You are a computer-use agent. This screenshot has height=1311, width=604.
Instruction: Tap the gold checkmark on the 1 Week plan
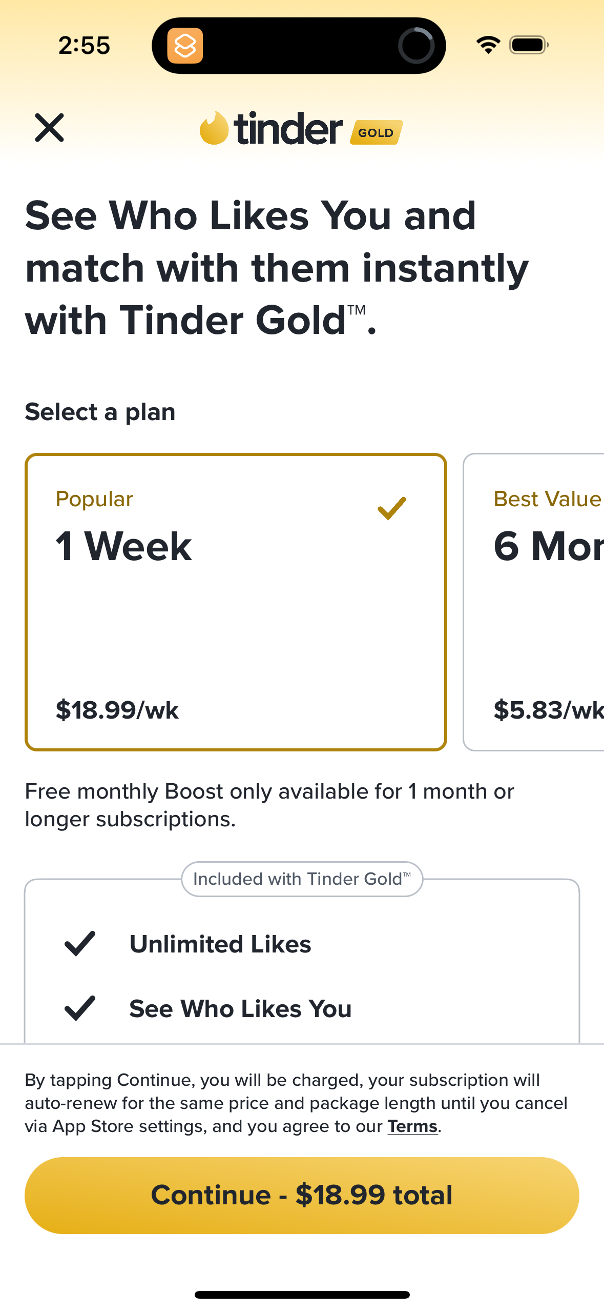coord(392,508)
